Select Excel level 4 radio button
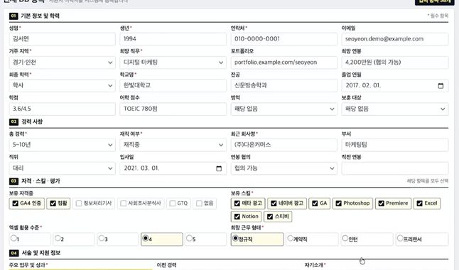 (145, 238)
